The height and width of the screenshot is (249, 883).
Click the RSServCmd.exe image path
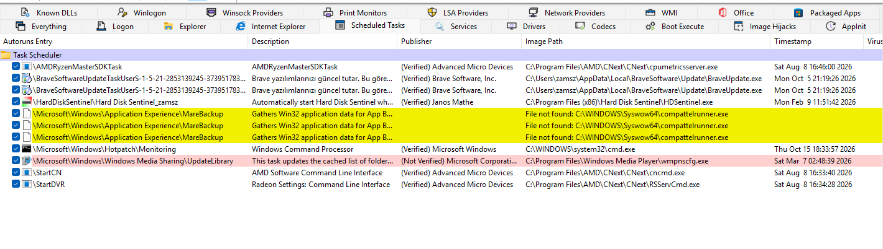[x=613, y=185]
